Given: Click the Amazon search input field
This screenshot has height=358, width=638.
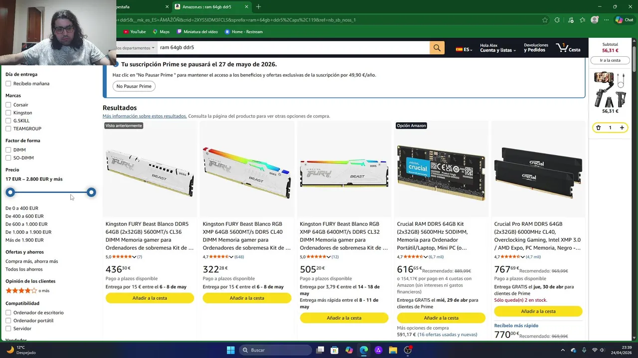Looking at the screenshot, I should pyautogui.click(x=293, y=48).
